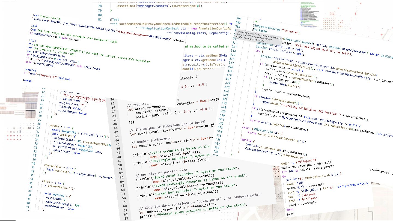Select "const imageFile = e.target.files[0];" line

(81, 133)
